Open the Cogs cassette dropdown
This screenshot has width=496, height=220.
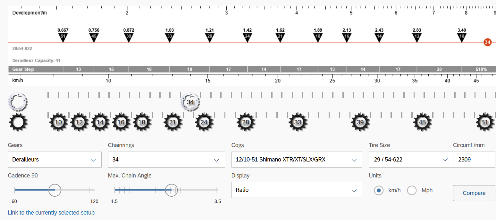(x=297, y=160)
